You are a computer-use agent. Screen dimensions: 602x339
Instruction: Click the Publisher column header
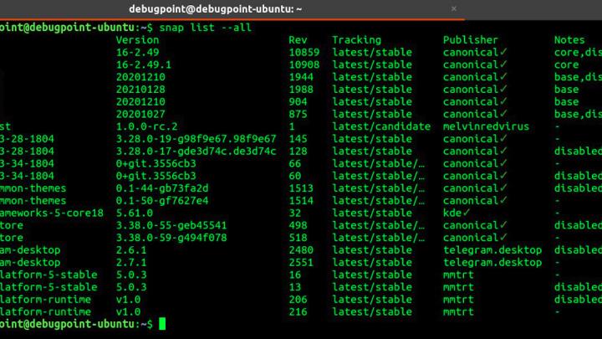[470, 39]
